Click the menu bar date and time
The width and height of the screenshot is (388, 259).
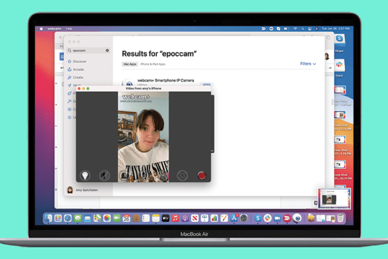[335, 29]
